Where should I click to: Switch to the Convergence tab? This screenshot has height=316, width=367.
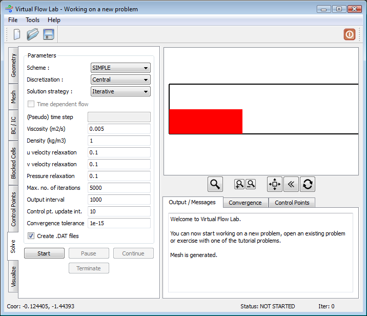tap(245, 203)
